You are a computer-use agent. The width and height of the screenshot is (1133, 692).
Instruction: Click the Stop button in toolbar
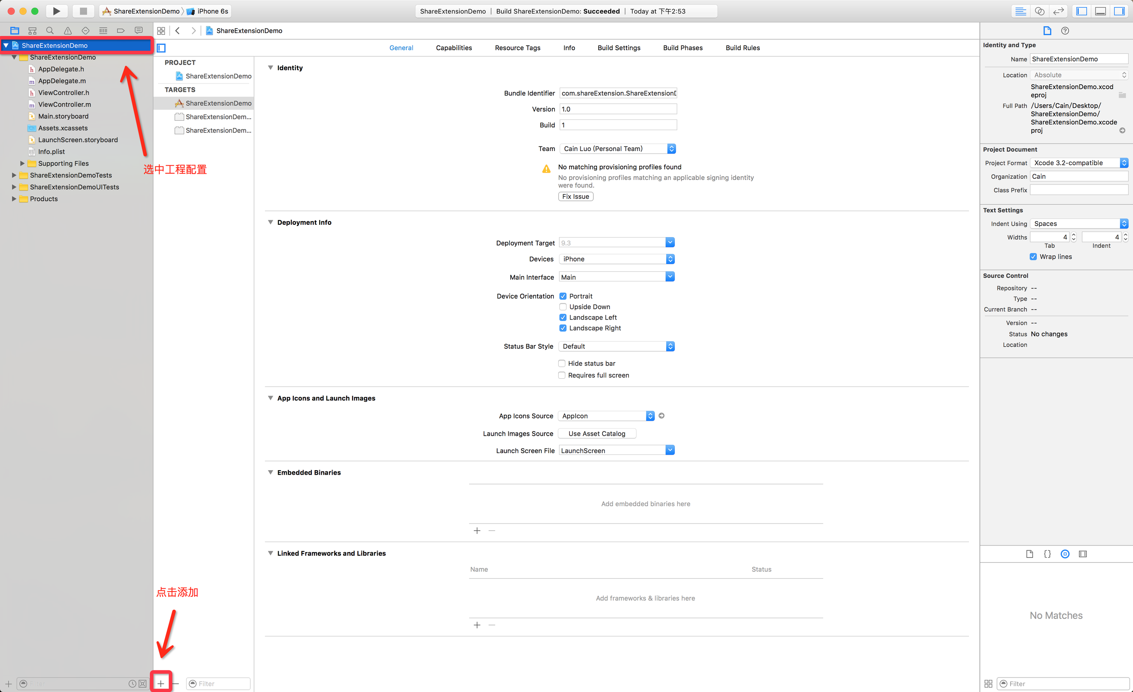coord(83,11)
